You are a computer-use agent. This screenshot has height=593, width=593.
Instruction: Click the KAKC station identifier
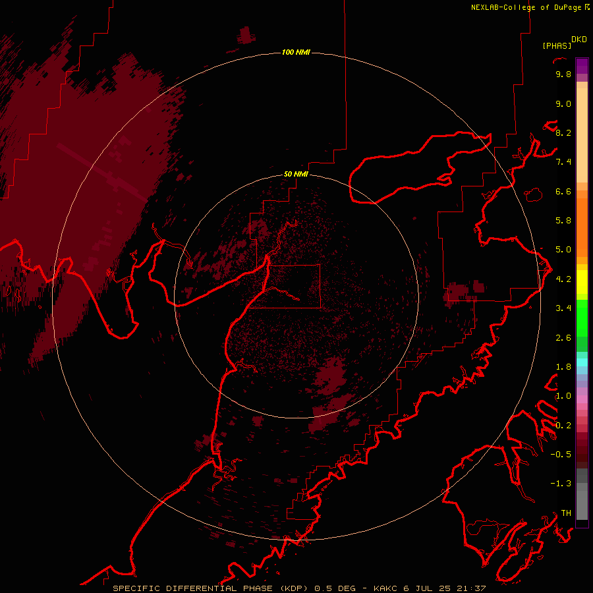385,588
